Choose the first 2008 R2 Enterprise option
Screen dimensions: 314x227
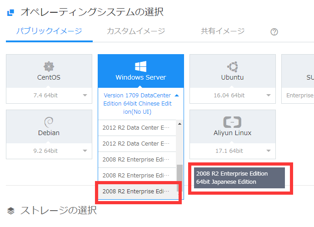(137, 159)
